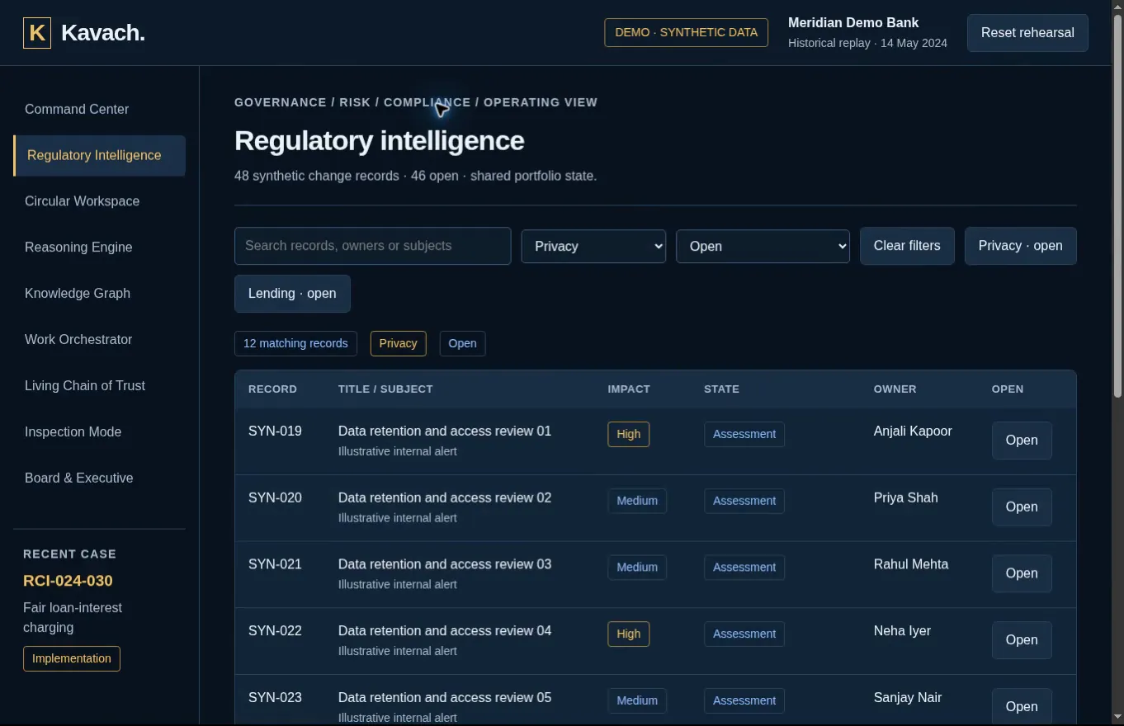This screenshot has width=1124, height=726.
Task: Click the Privacy filter chip
Action: pos(398,343)
